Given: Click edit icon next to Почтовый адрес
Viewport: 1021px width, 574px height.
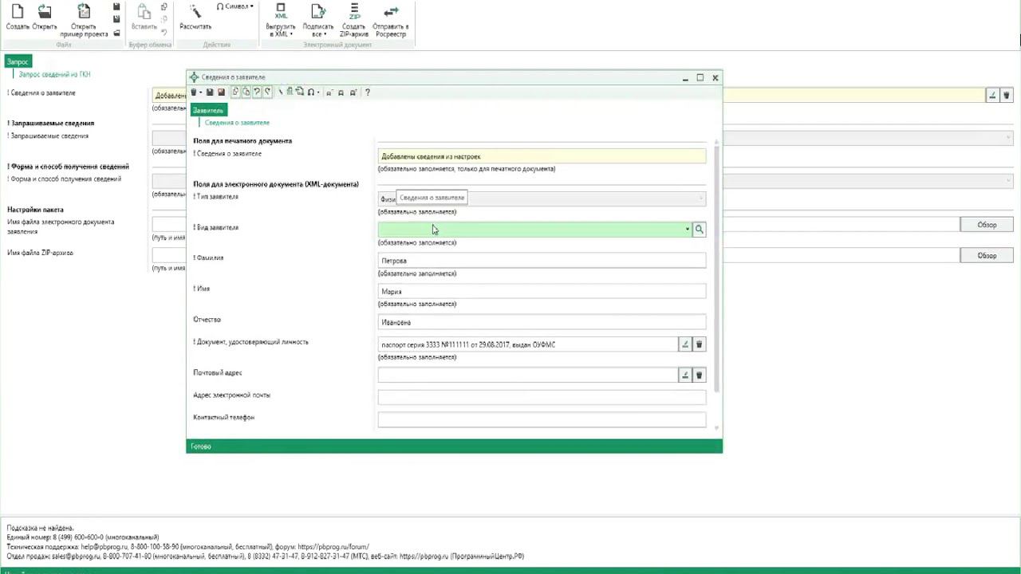Looking at the screenshot, I should click(684, 375).
